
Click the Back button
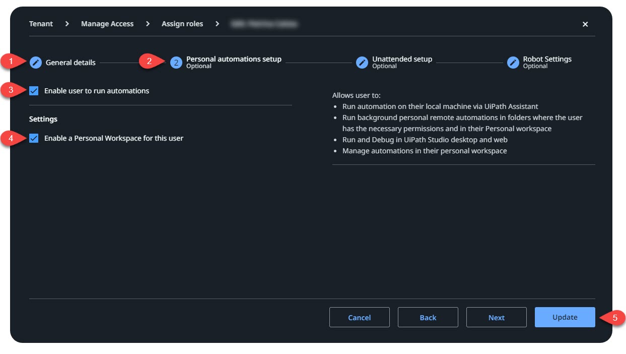click(x=428, y=317)
